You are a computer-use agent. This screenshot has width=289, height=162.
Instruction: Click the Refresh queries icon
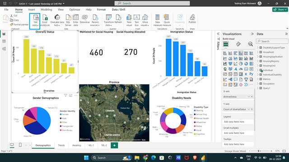pos(118,19)
